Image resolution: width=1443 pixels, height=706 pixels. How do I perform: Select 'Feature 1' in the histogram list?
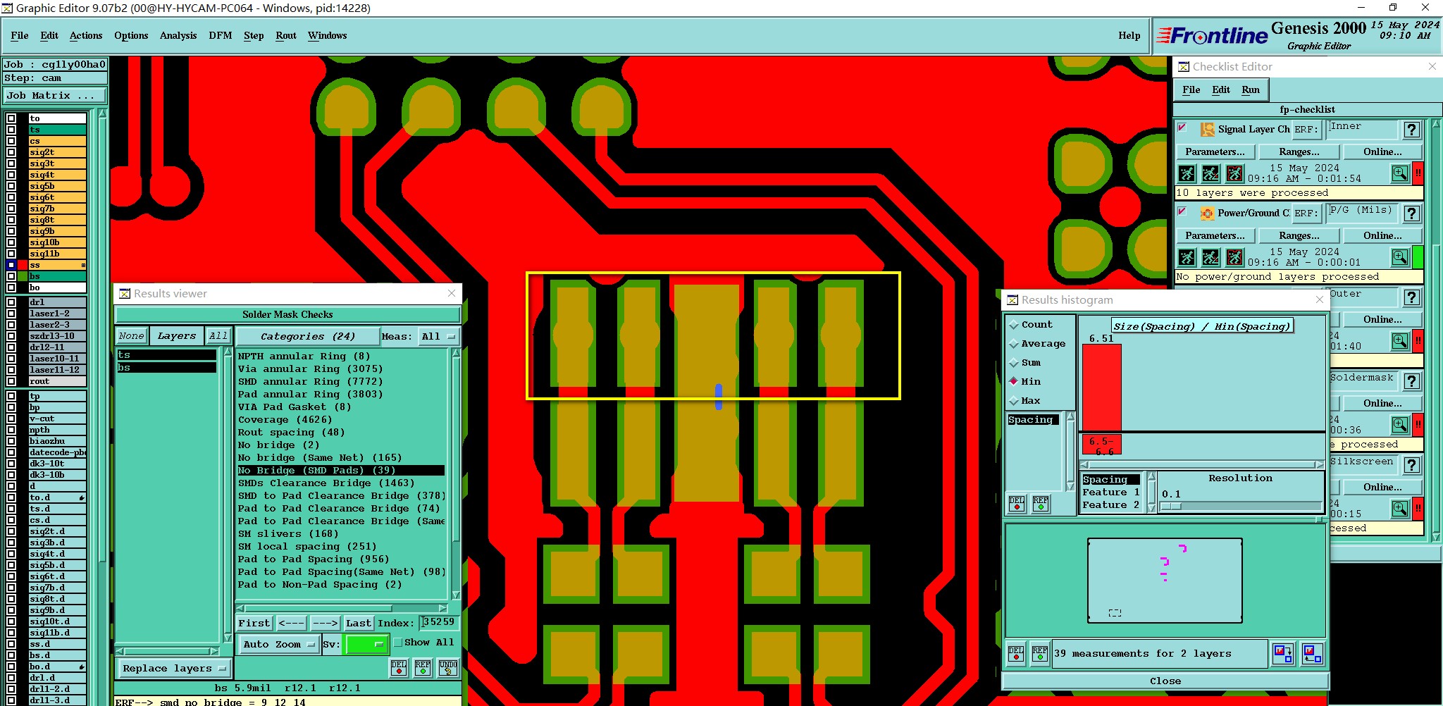click(x=1111, y=493)
